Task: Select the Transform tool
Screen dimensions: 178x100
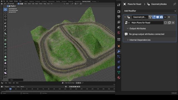Action: [5, 26]
